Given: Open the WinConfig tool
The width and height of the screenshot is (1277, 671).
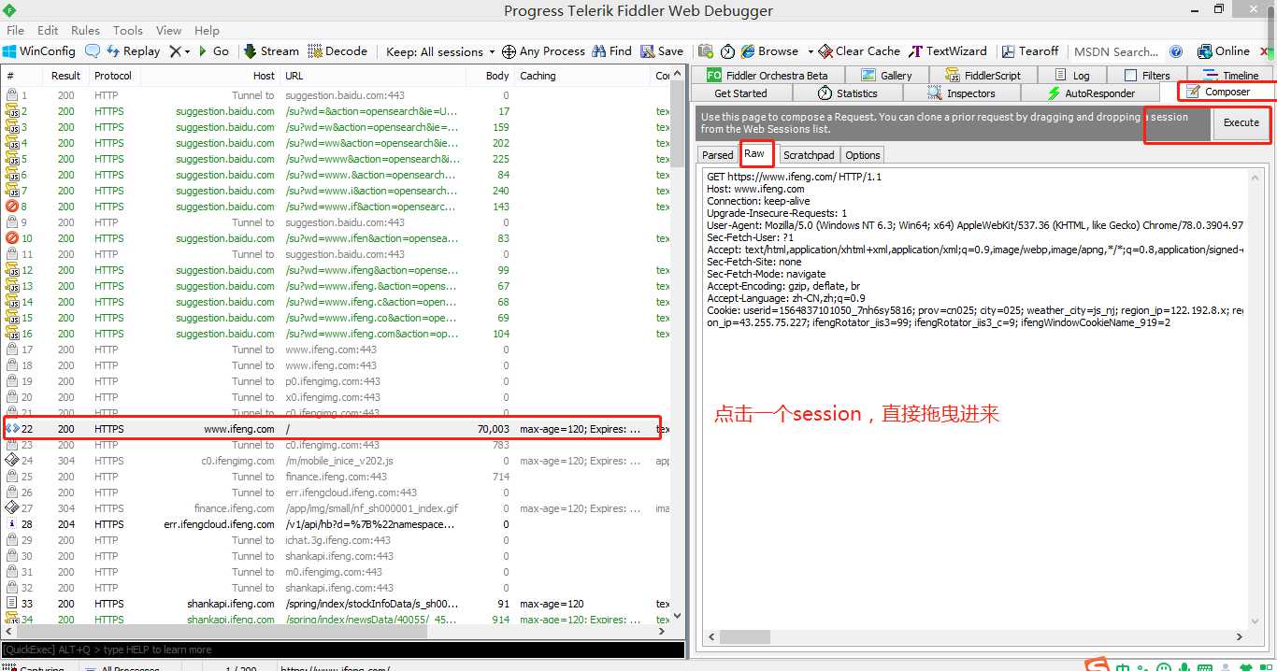Looking at the screenshot, I should 39,51.
